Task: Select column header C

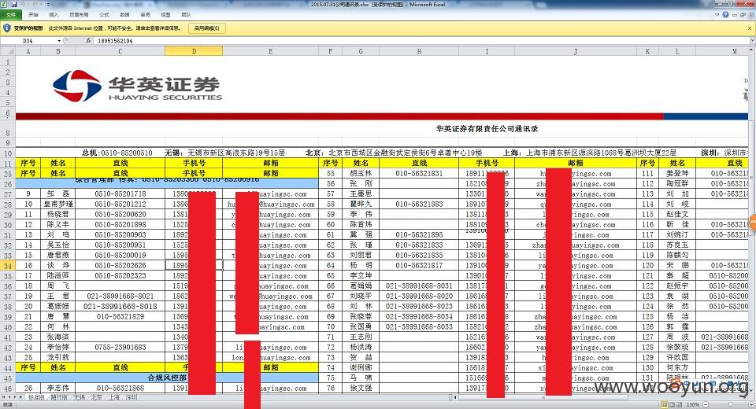Action: coord(120,51)
